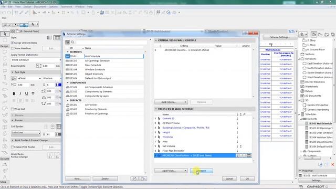This screenshot has height=189, width=336.
Task: Select the Arrow tool in the toolbox
Action: 5,34
